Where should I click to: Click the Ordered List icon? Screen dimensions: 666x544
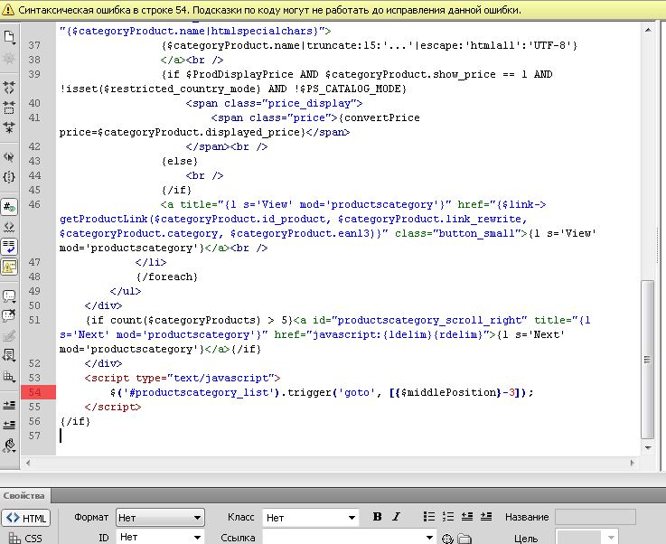click(x=448, y=516)
